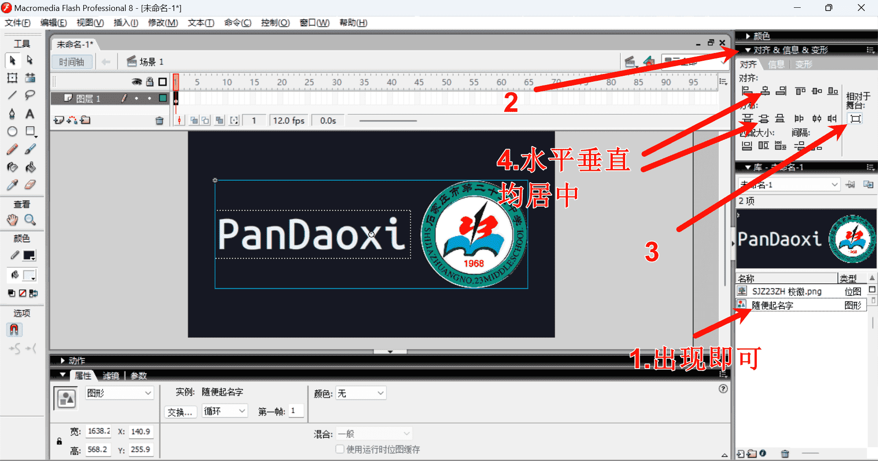
Task: Open the 图形 symbol behavior dropdown
Action: click(119, 393)
